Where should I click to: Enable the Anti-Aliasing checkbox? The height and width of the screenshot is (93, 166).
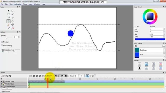pyautogui.click(x=2, y=45)
